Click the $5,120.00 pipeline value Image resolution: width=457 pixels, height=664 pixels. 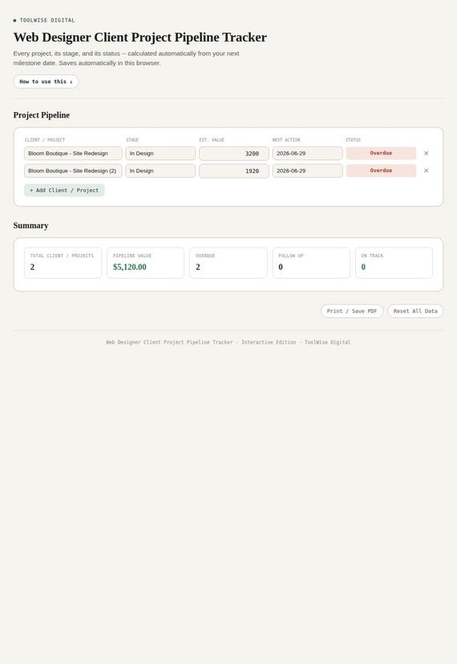pos(130,267)
